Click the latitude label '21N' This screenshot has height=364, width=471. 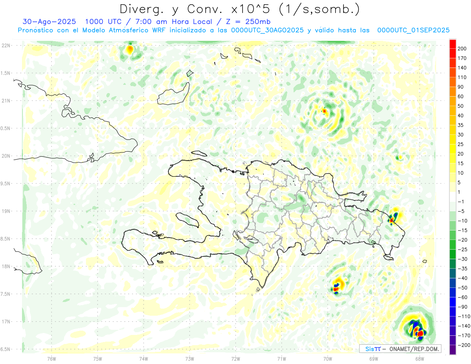click(x=6, y=101)
